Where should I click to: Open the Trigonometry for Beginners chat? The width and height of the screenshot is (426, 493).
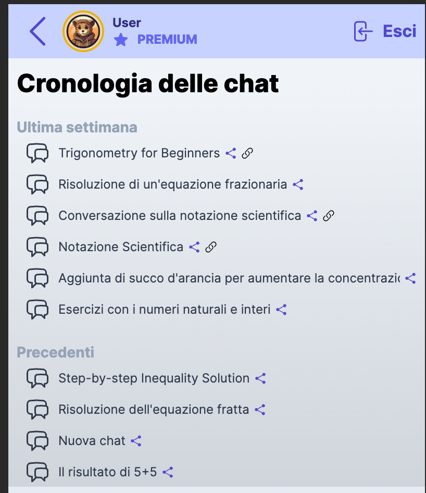(x=139, y=153)
